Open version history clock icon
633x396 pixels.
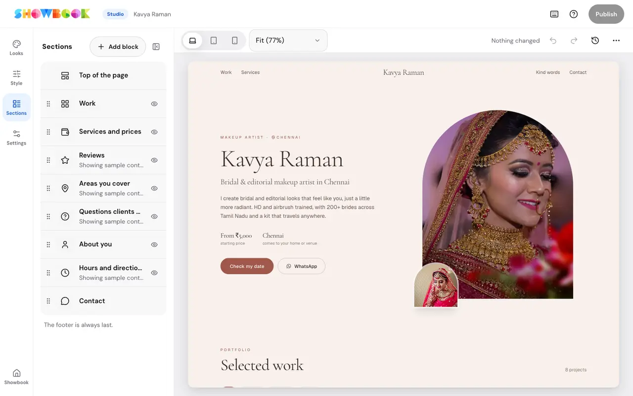point(595,41)
